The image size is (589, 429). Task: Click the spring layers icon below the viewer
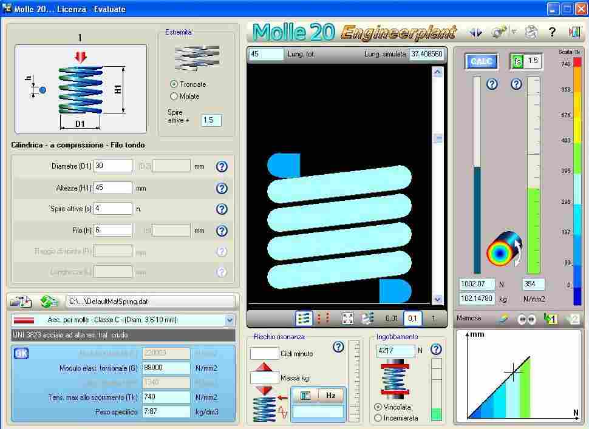368,319
